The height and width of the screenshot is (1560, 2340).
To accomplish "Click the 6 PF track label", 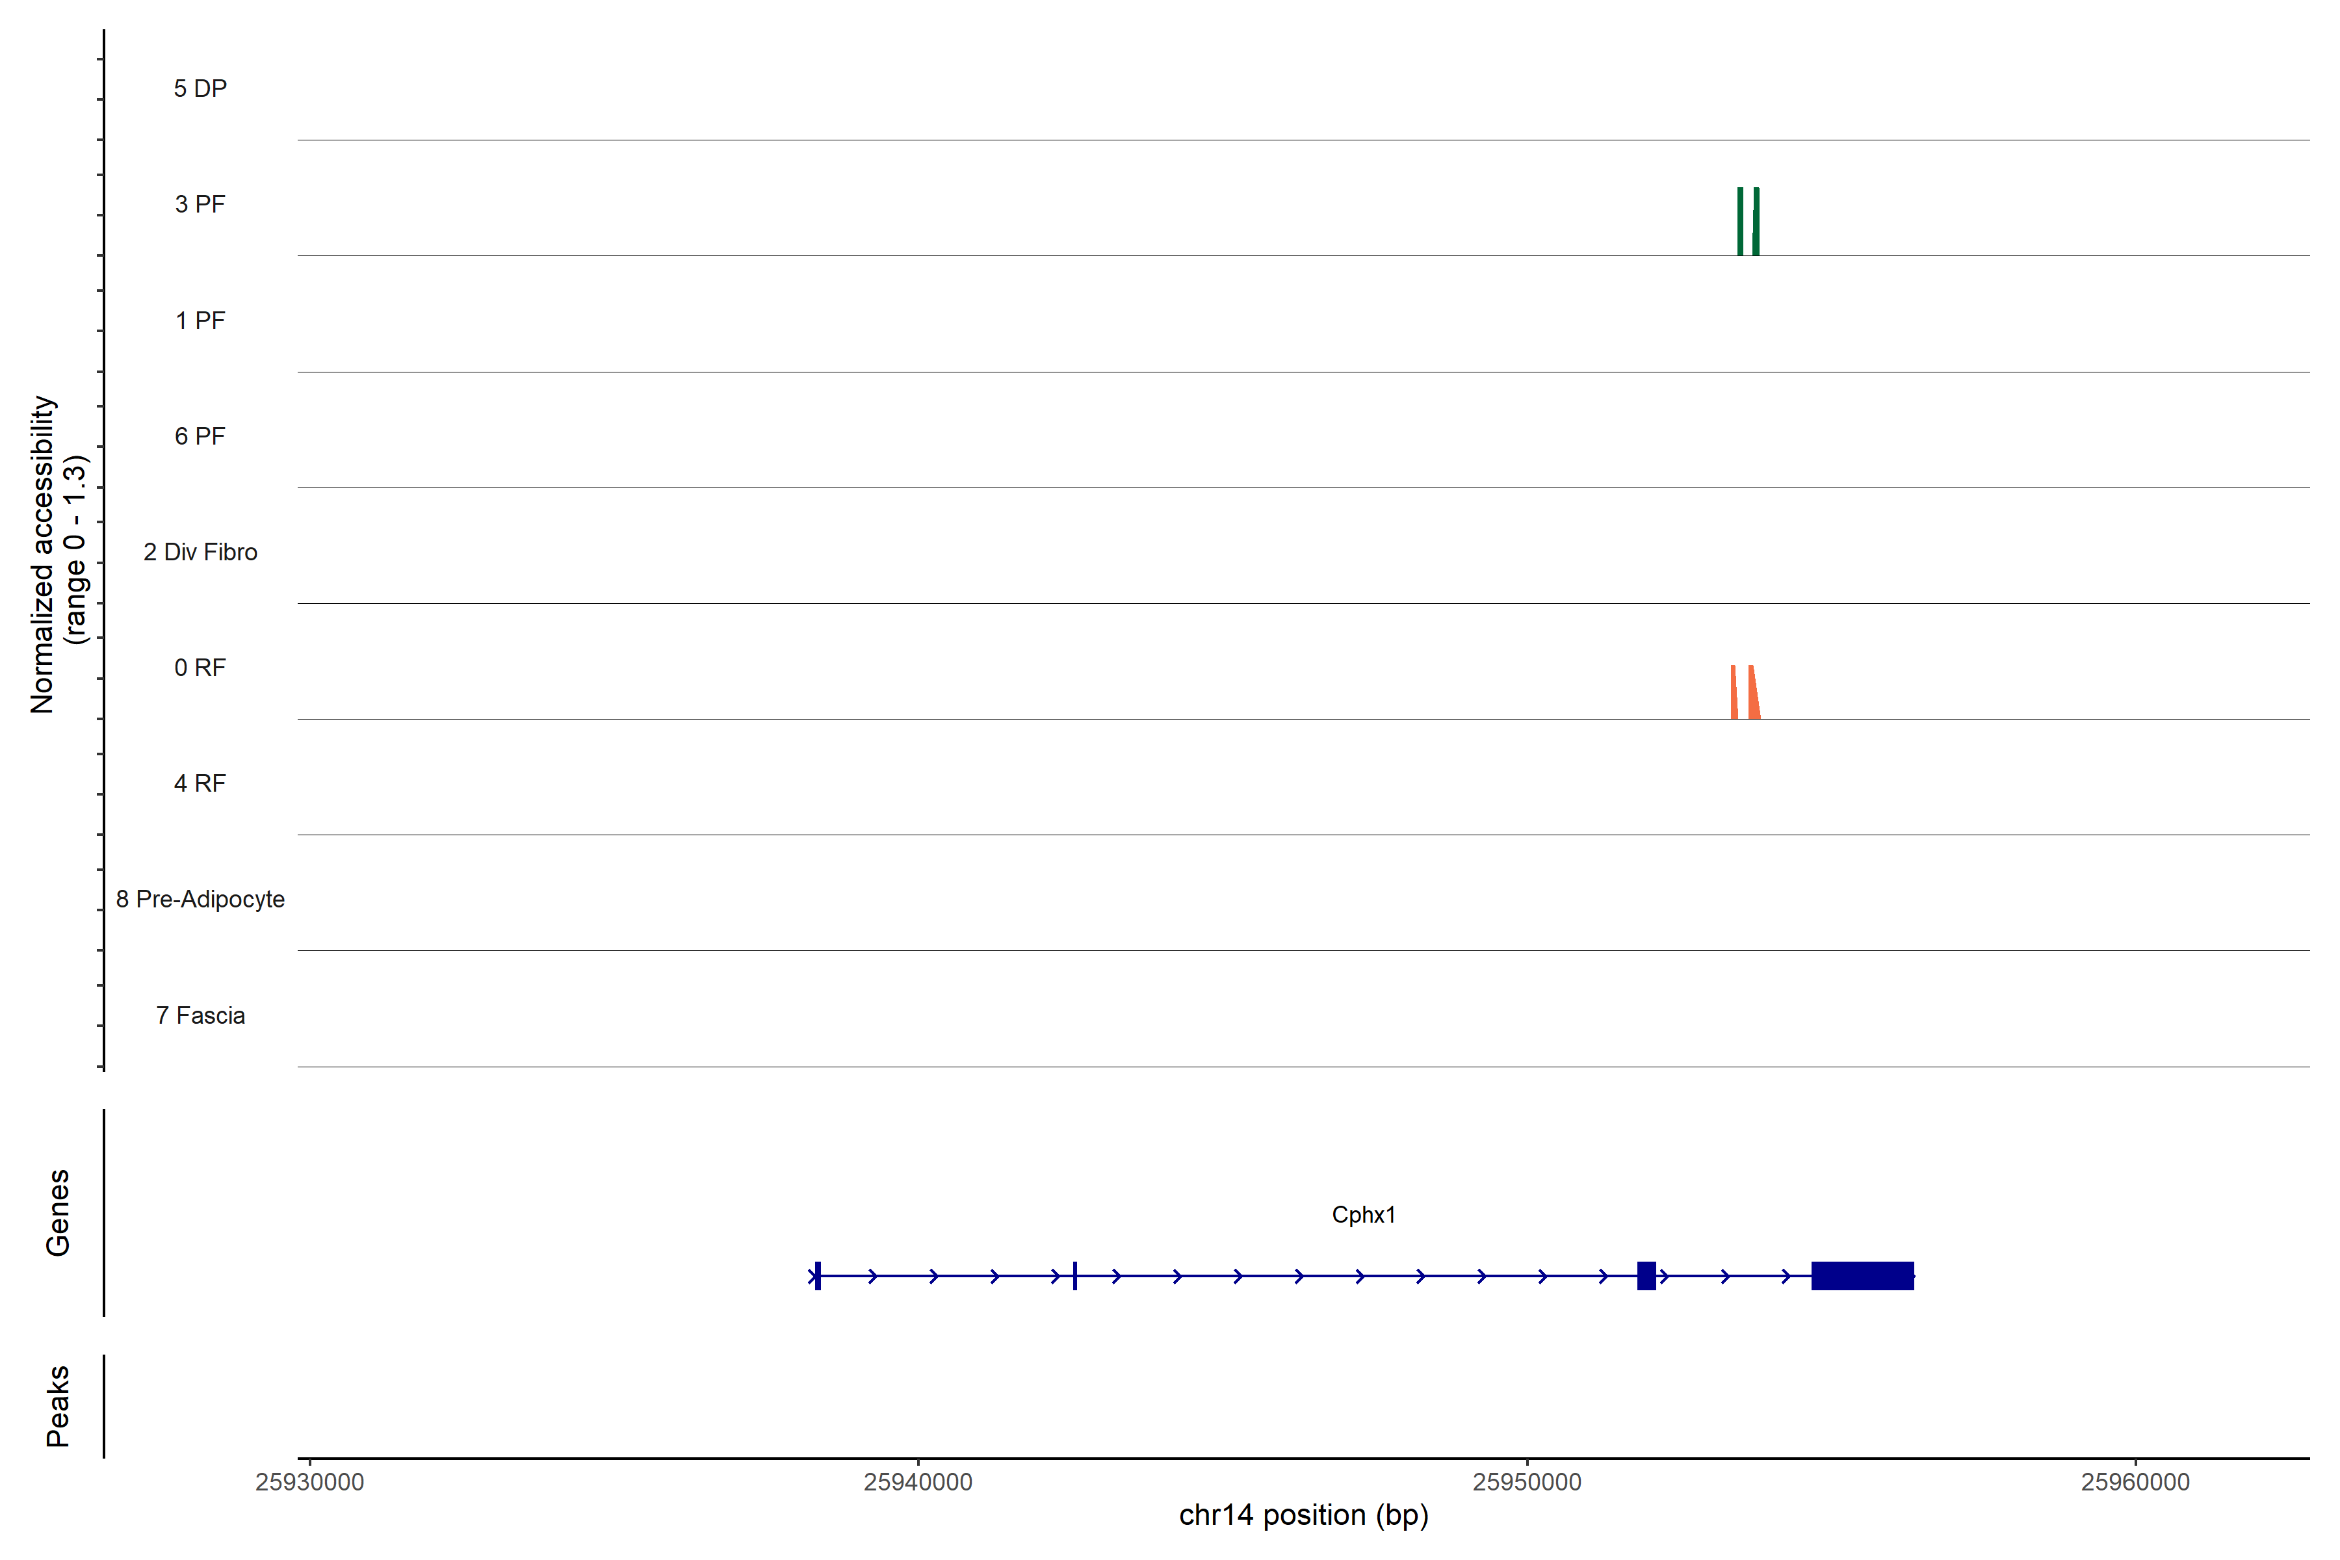I will tap(200, 435).
